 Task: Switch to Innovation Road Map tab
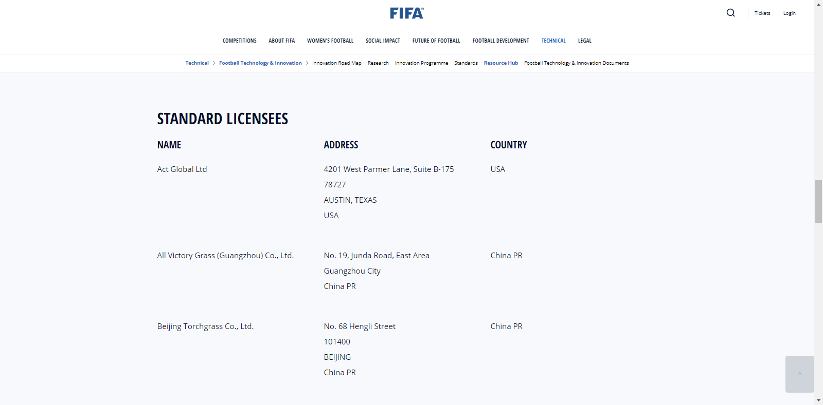tap(336, 63)
